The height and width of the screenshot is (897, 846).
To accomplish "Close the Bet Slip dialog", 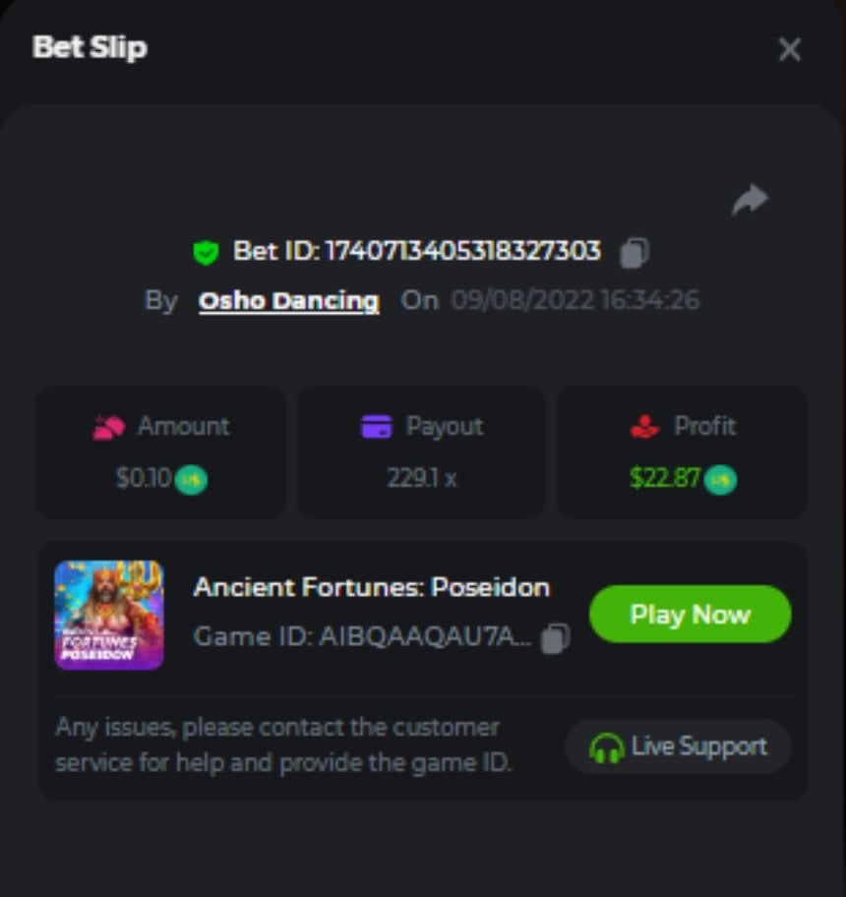I will pos(789,49).
